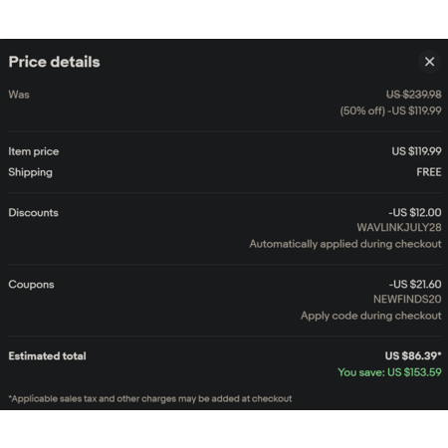Click the Coupons label
This screenshot has height=448, width=448.
pos(31,285)
